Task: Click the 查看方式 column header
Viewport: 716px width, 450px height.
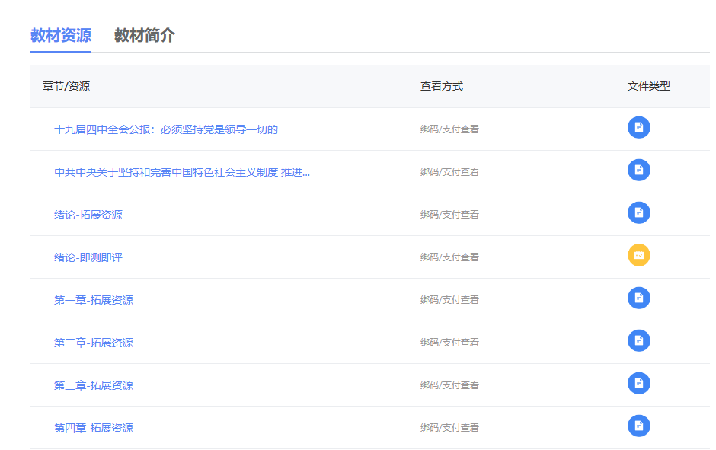Action: tap(442, 86)
